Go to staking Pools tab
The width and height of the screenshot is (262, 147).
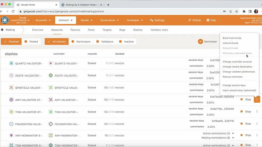91,30
